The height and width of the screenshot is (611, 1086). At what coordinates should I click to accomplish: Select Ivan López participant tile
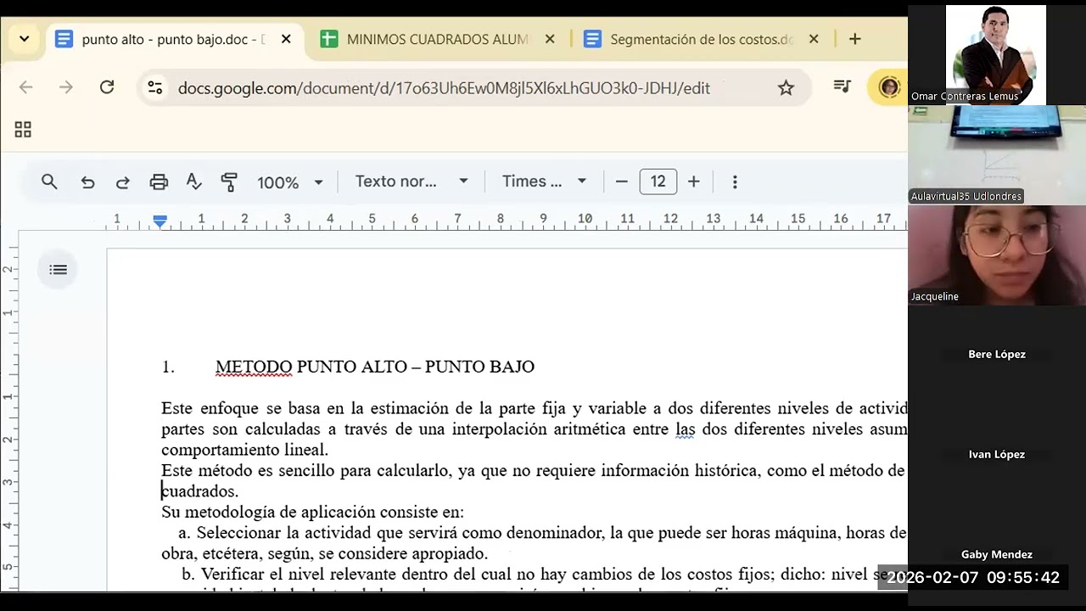(997, 455)
